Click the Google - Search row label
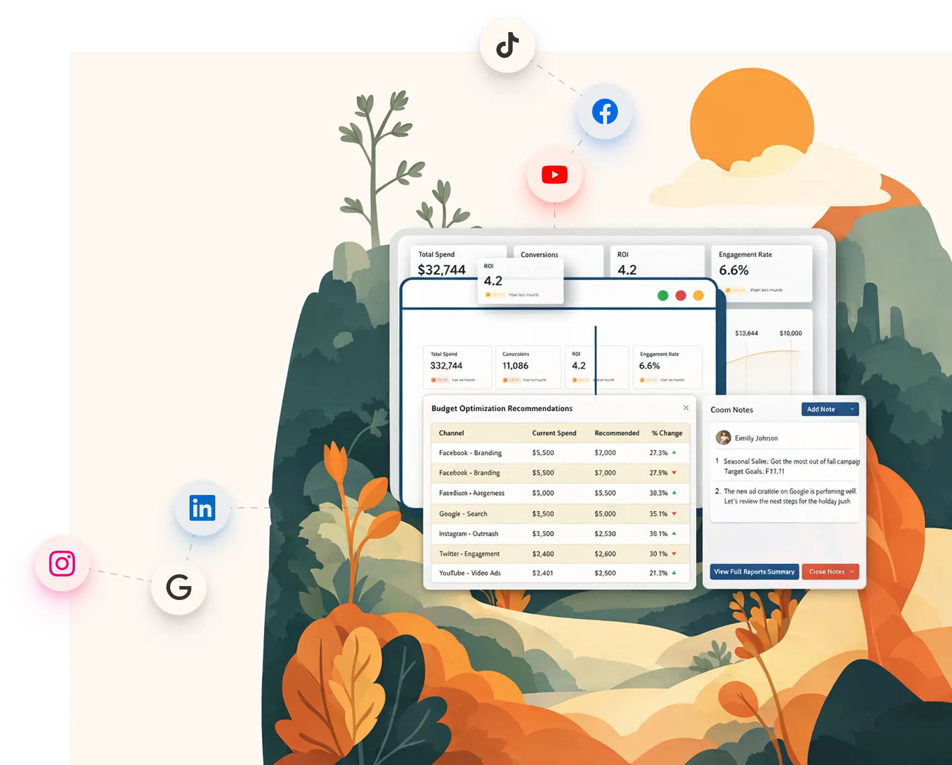The width and height of the screenshot is (952, 765). click(x=463, y=514)
